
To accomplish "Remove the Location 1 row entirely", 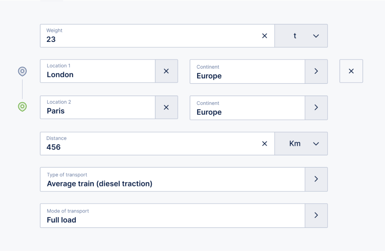I will 351,71.
